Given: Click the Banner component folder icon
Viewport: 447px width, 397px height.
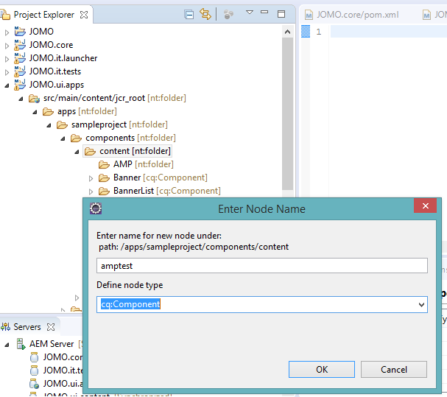Looking at the screenshot, I should pyautogui.click(x=104, y=178).
